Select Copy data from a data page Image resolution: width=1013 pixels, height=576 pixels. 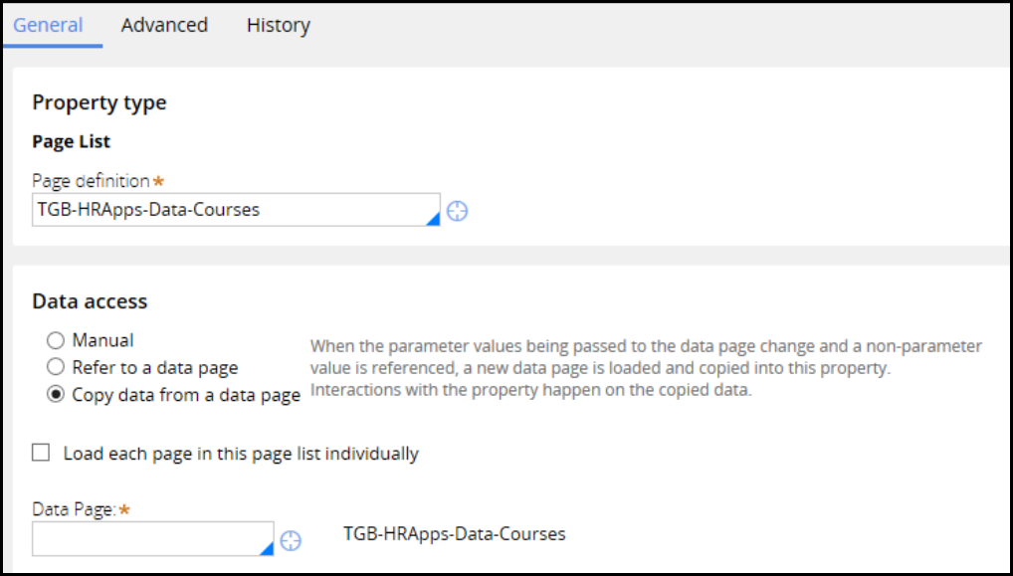[x=56, y=395]
